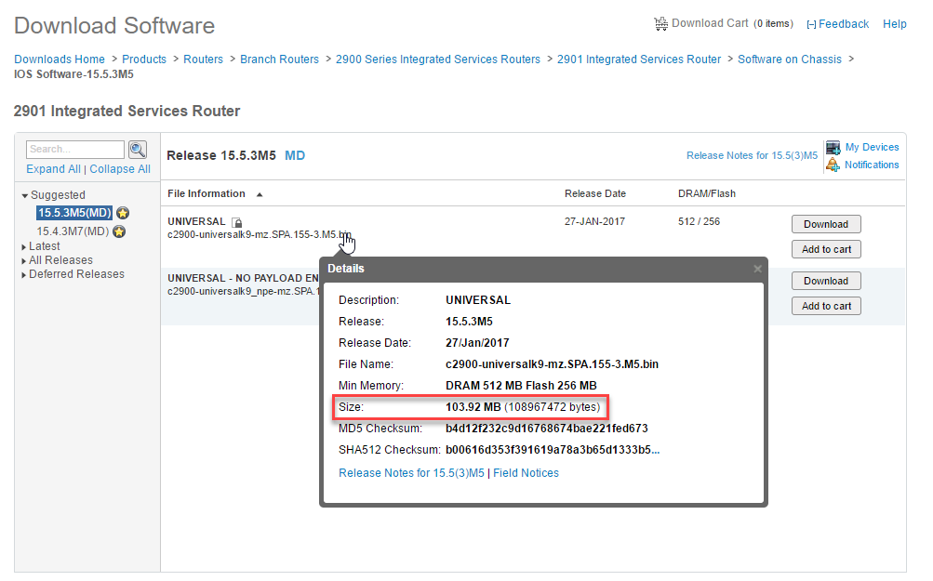933x581 pixels.
Task: Click the 103.92 MB size value
Action: click(473, 407)
